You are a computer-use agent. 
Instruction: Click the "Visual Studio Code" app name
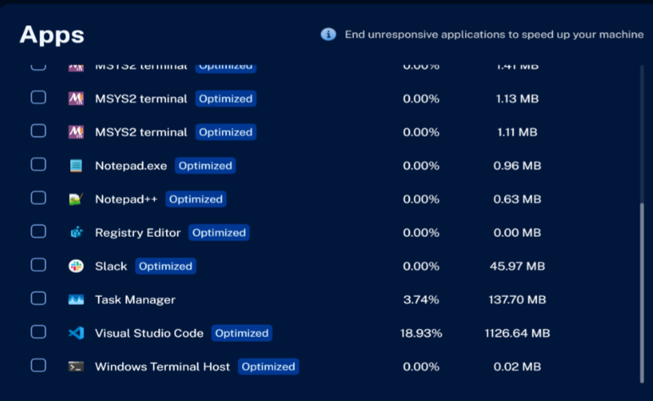149,332
